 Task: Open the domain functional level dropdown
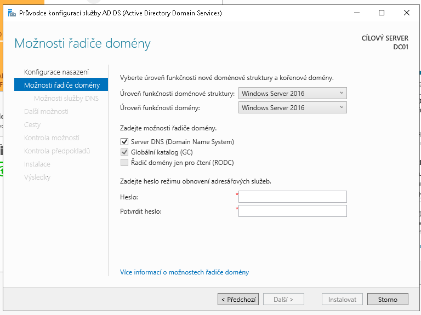click(293, 108)
